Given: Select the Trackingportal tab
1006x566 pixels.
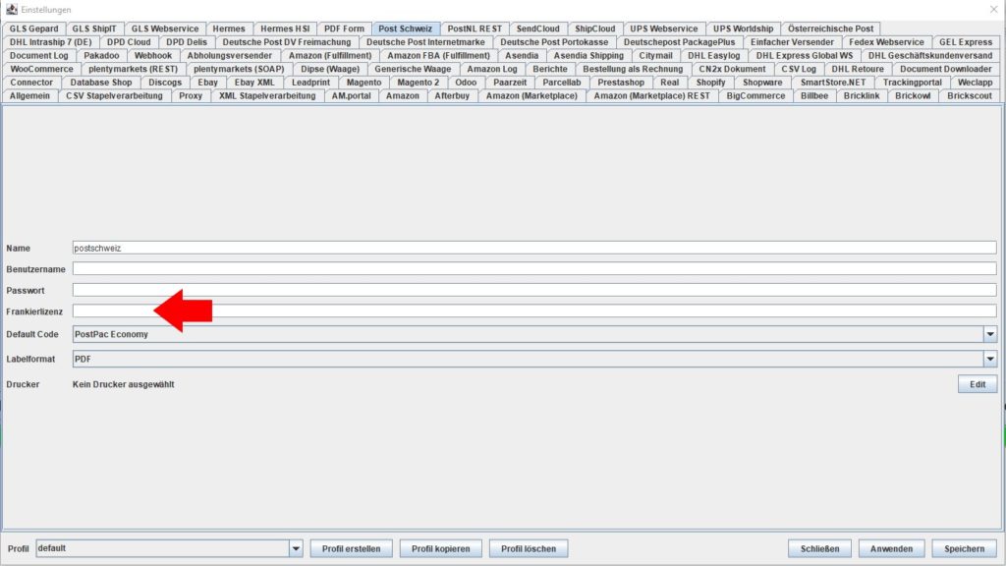Looking at the screenshot, I should 912,83.
